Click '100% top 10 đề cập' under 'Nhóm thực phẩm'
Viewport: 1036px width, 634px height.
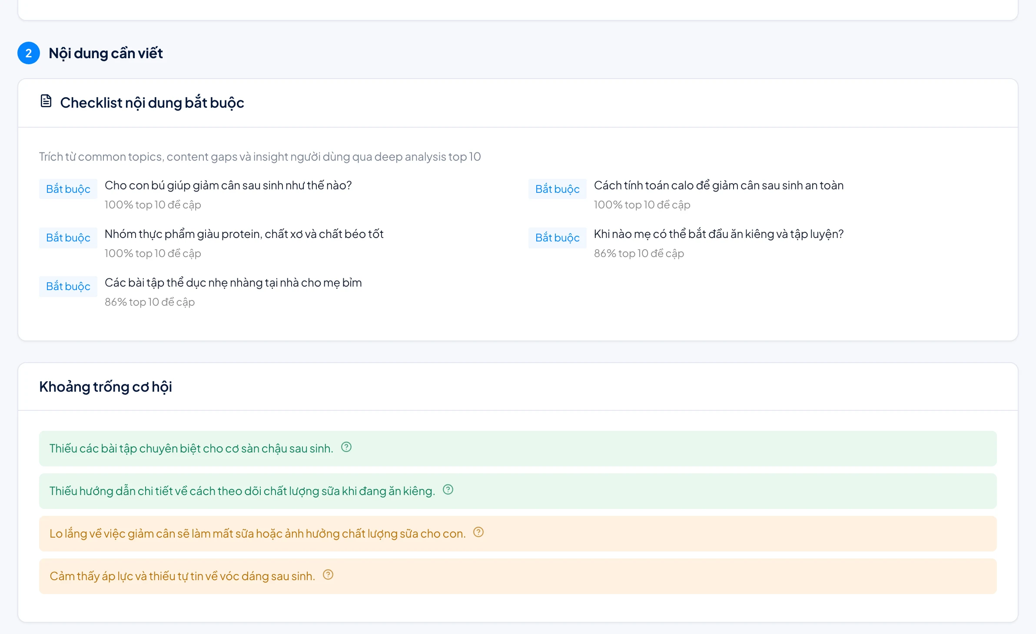click(153, 253)
